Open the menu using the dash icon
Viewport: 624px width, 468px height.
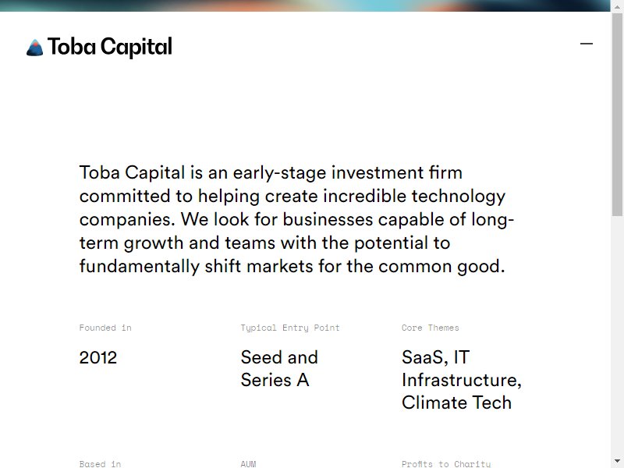(x=587, y=44)
